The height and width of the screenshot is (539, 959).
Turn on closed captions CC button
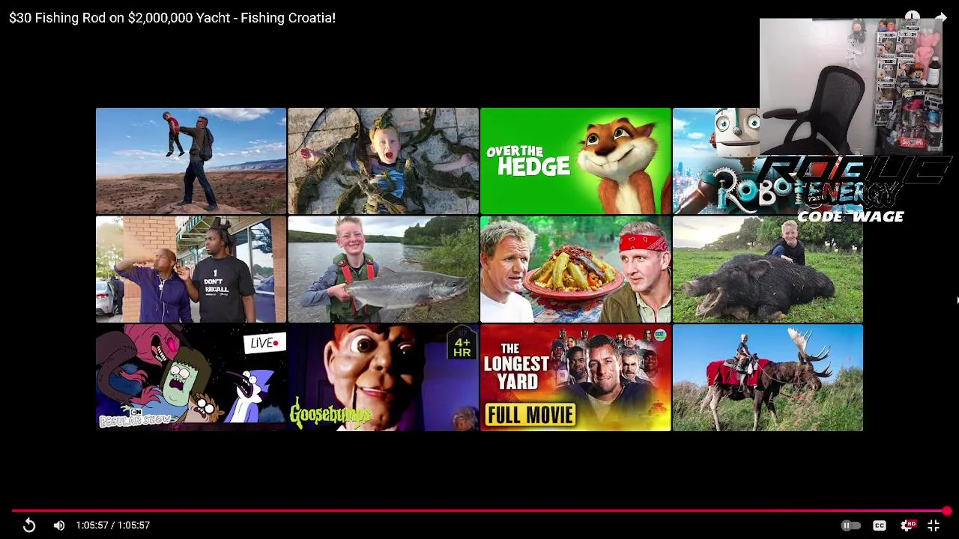pos(880,526)
